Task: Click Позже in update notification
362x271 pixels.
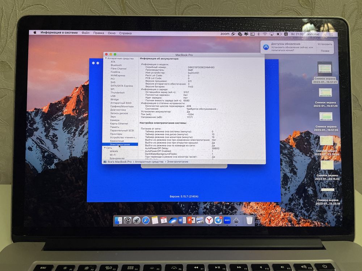Action: tap(325, 51)
